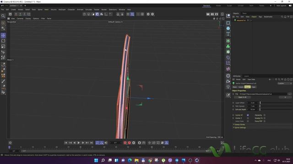Toggle Y axis lock icon
Image resolution: width=293 pixels, height=164 pixels.
[20, 14]
